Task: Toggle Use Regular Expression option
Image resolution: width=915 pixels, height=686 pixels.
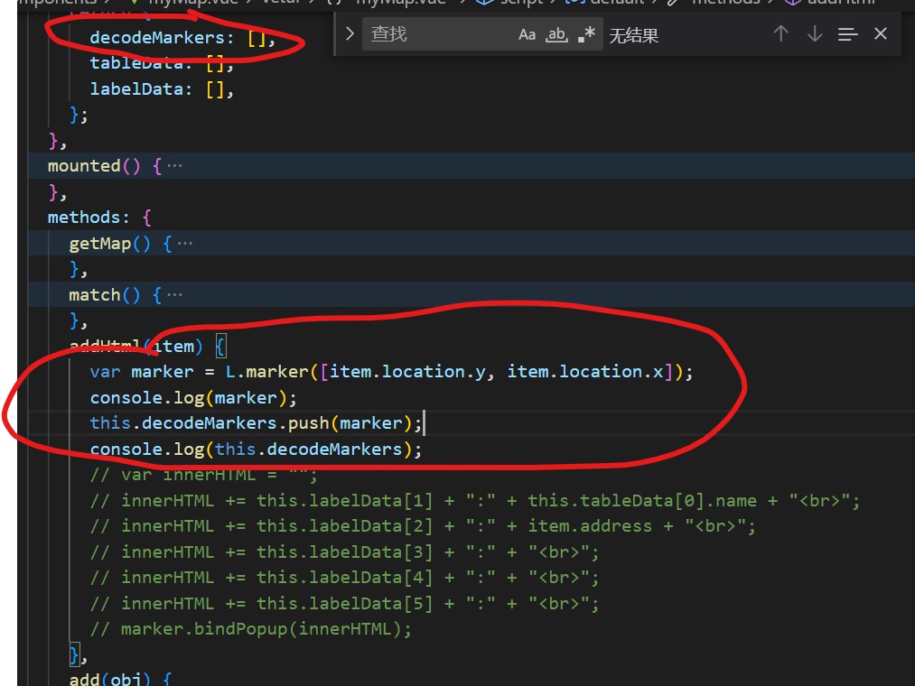Action: pyautogui.click(x=586, y=34)
